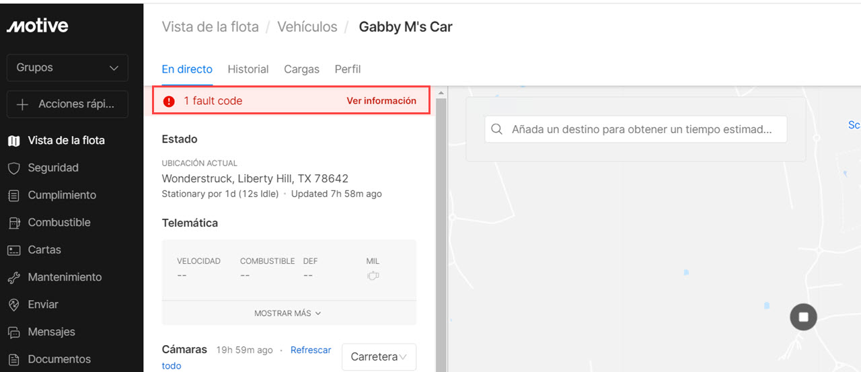861x372 pixels.
Task: Click the Vehículos breadcrumb
Action: (307, 27)
